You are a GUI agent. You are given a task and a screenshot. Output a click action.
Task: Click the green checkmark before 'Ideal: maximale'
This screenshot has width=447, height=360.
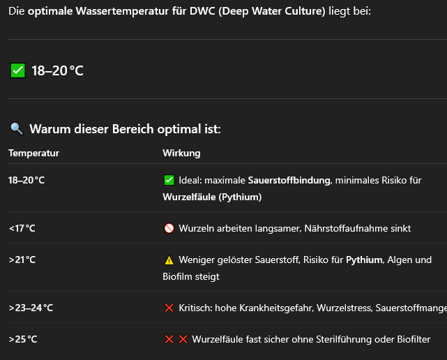[x=169, y=180]
